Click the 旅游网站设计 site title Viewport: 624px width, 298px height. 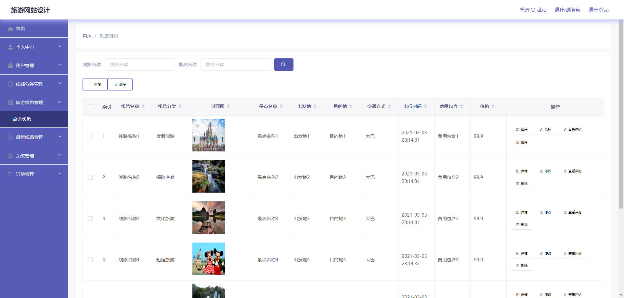pos(31,10)
